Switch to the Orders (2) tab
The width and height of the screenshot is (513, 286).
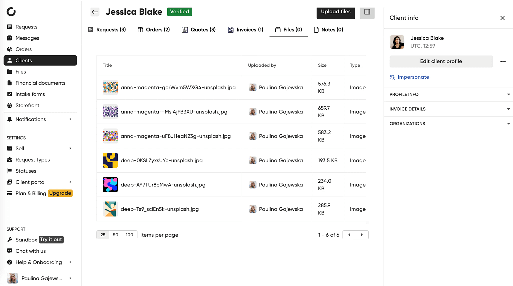154,30
